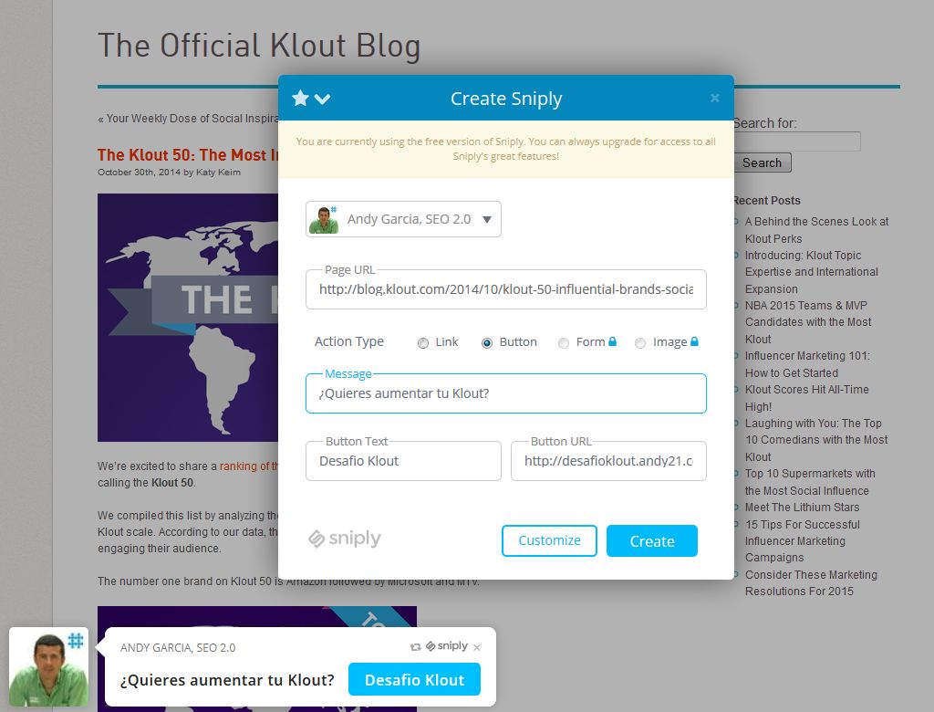This screenshot has height=712, width=934.
Task: Click the 'Action Type' label
Action: [x=349, y=341]
